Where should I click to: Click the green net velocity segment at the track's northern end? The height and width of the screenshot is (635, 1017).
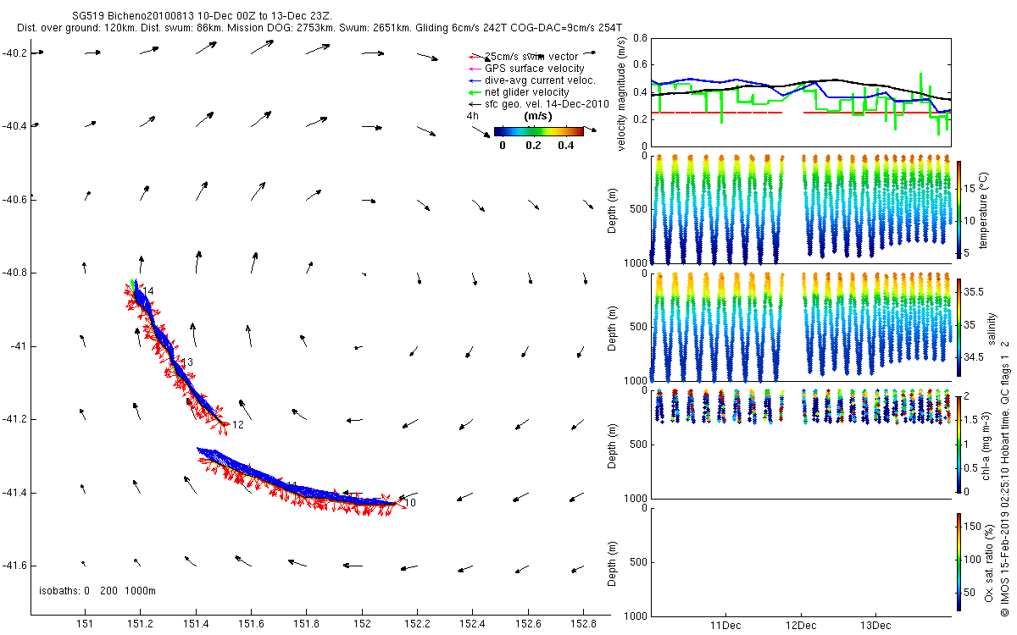tap(134, 284)
